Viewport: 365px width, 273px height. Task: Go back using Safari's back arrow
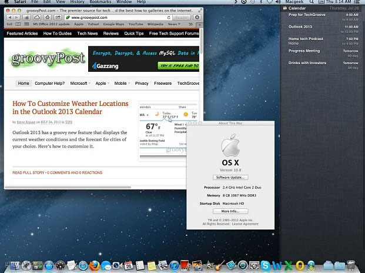click(x=10, y=18)
